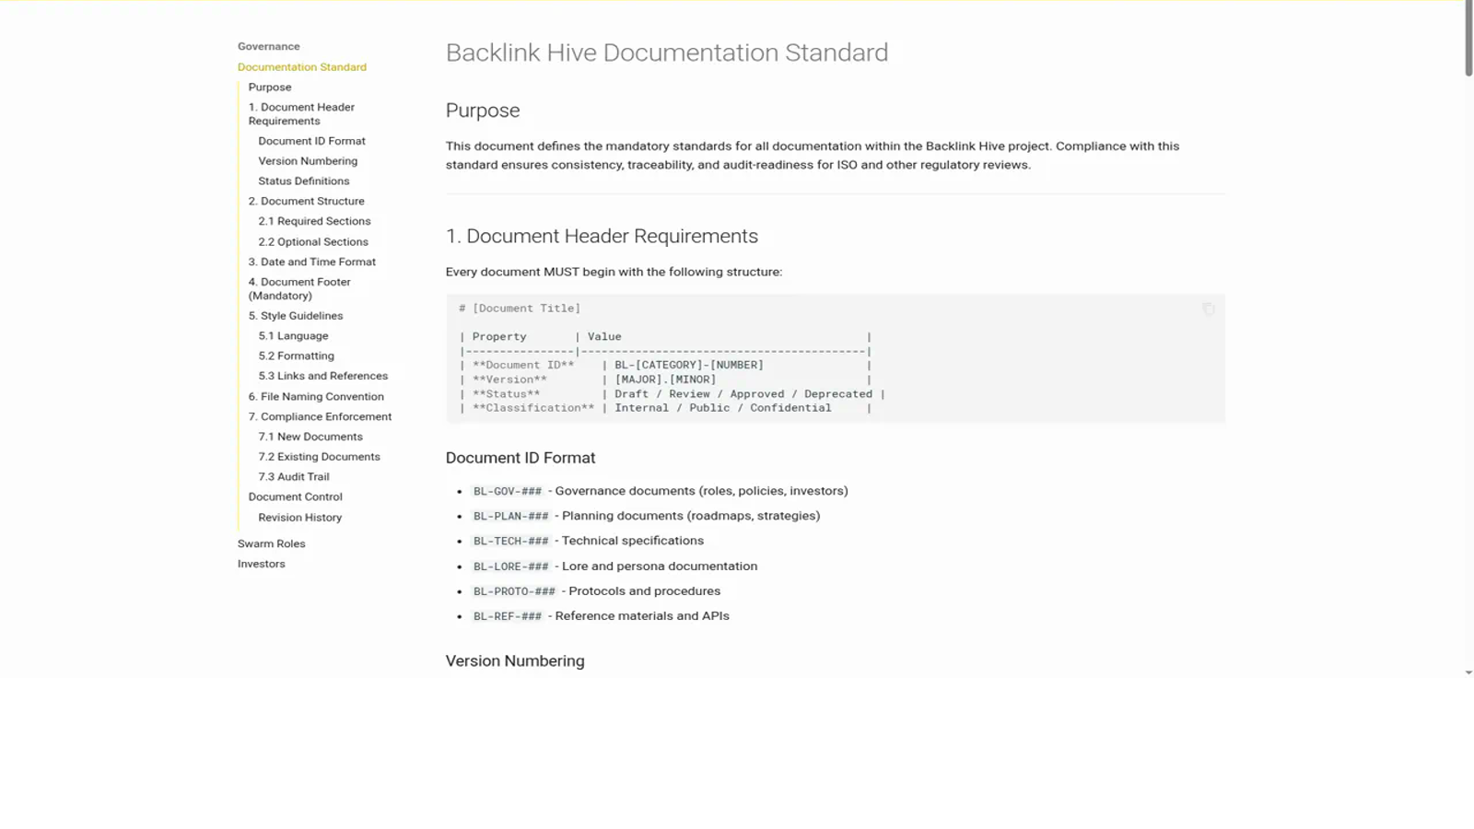Open 7.3 Audit Trail entry

tap(293, 477)
